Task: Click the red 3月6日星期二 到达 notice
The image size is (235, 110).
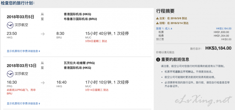Action: point(96,41)
